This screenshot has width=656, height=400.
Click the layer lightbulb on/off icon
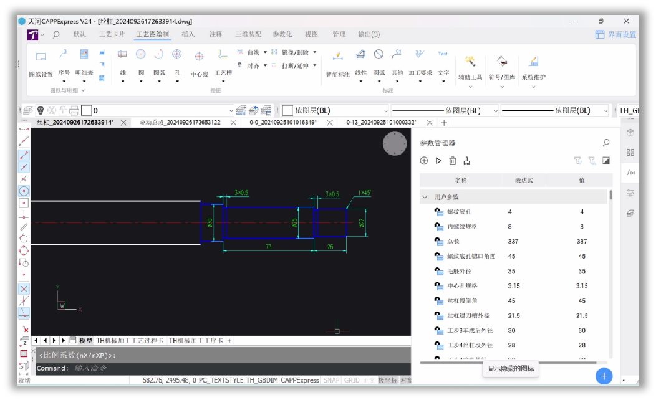point(41,110)
